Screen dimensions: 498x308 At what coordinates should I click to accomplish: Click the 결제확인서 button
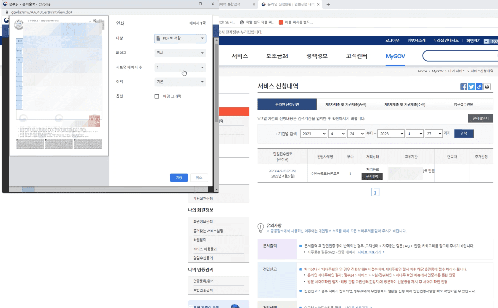(x=480, y=118)
